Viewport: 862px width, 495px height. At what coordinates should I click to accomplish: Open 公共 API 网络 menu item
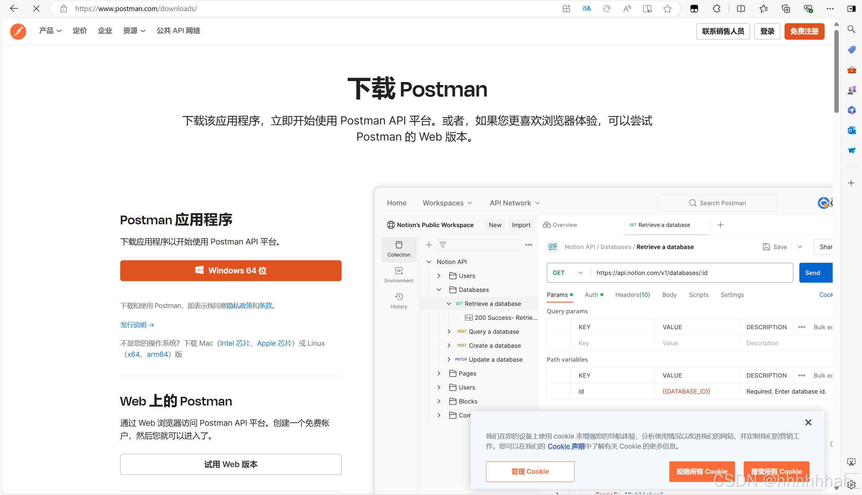(x=178, y=31)
